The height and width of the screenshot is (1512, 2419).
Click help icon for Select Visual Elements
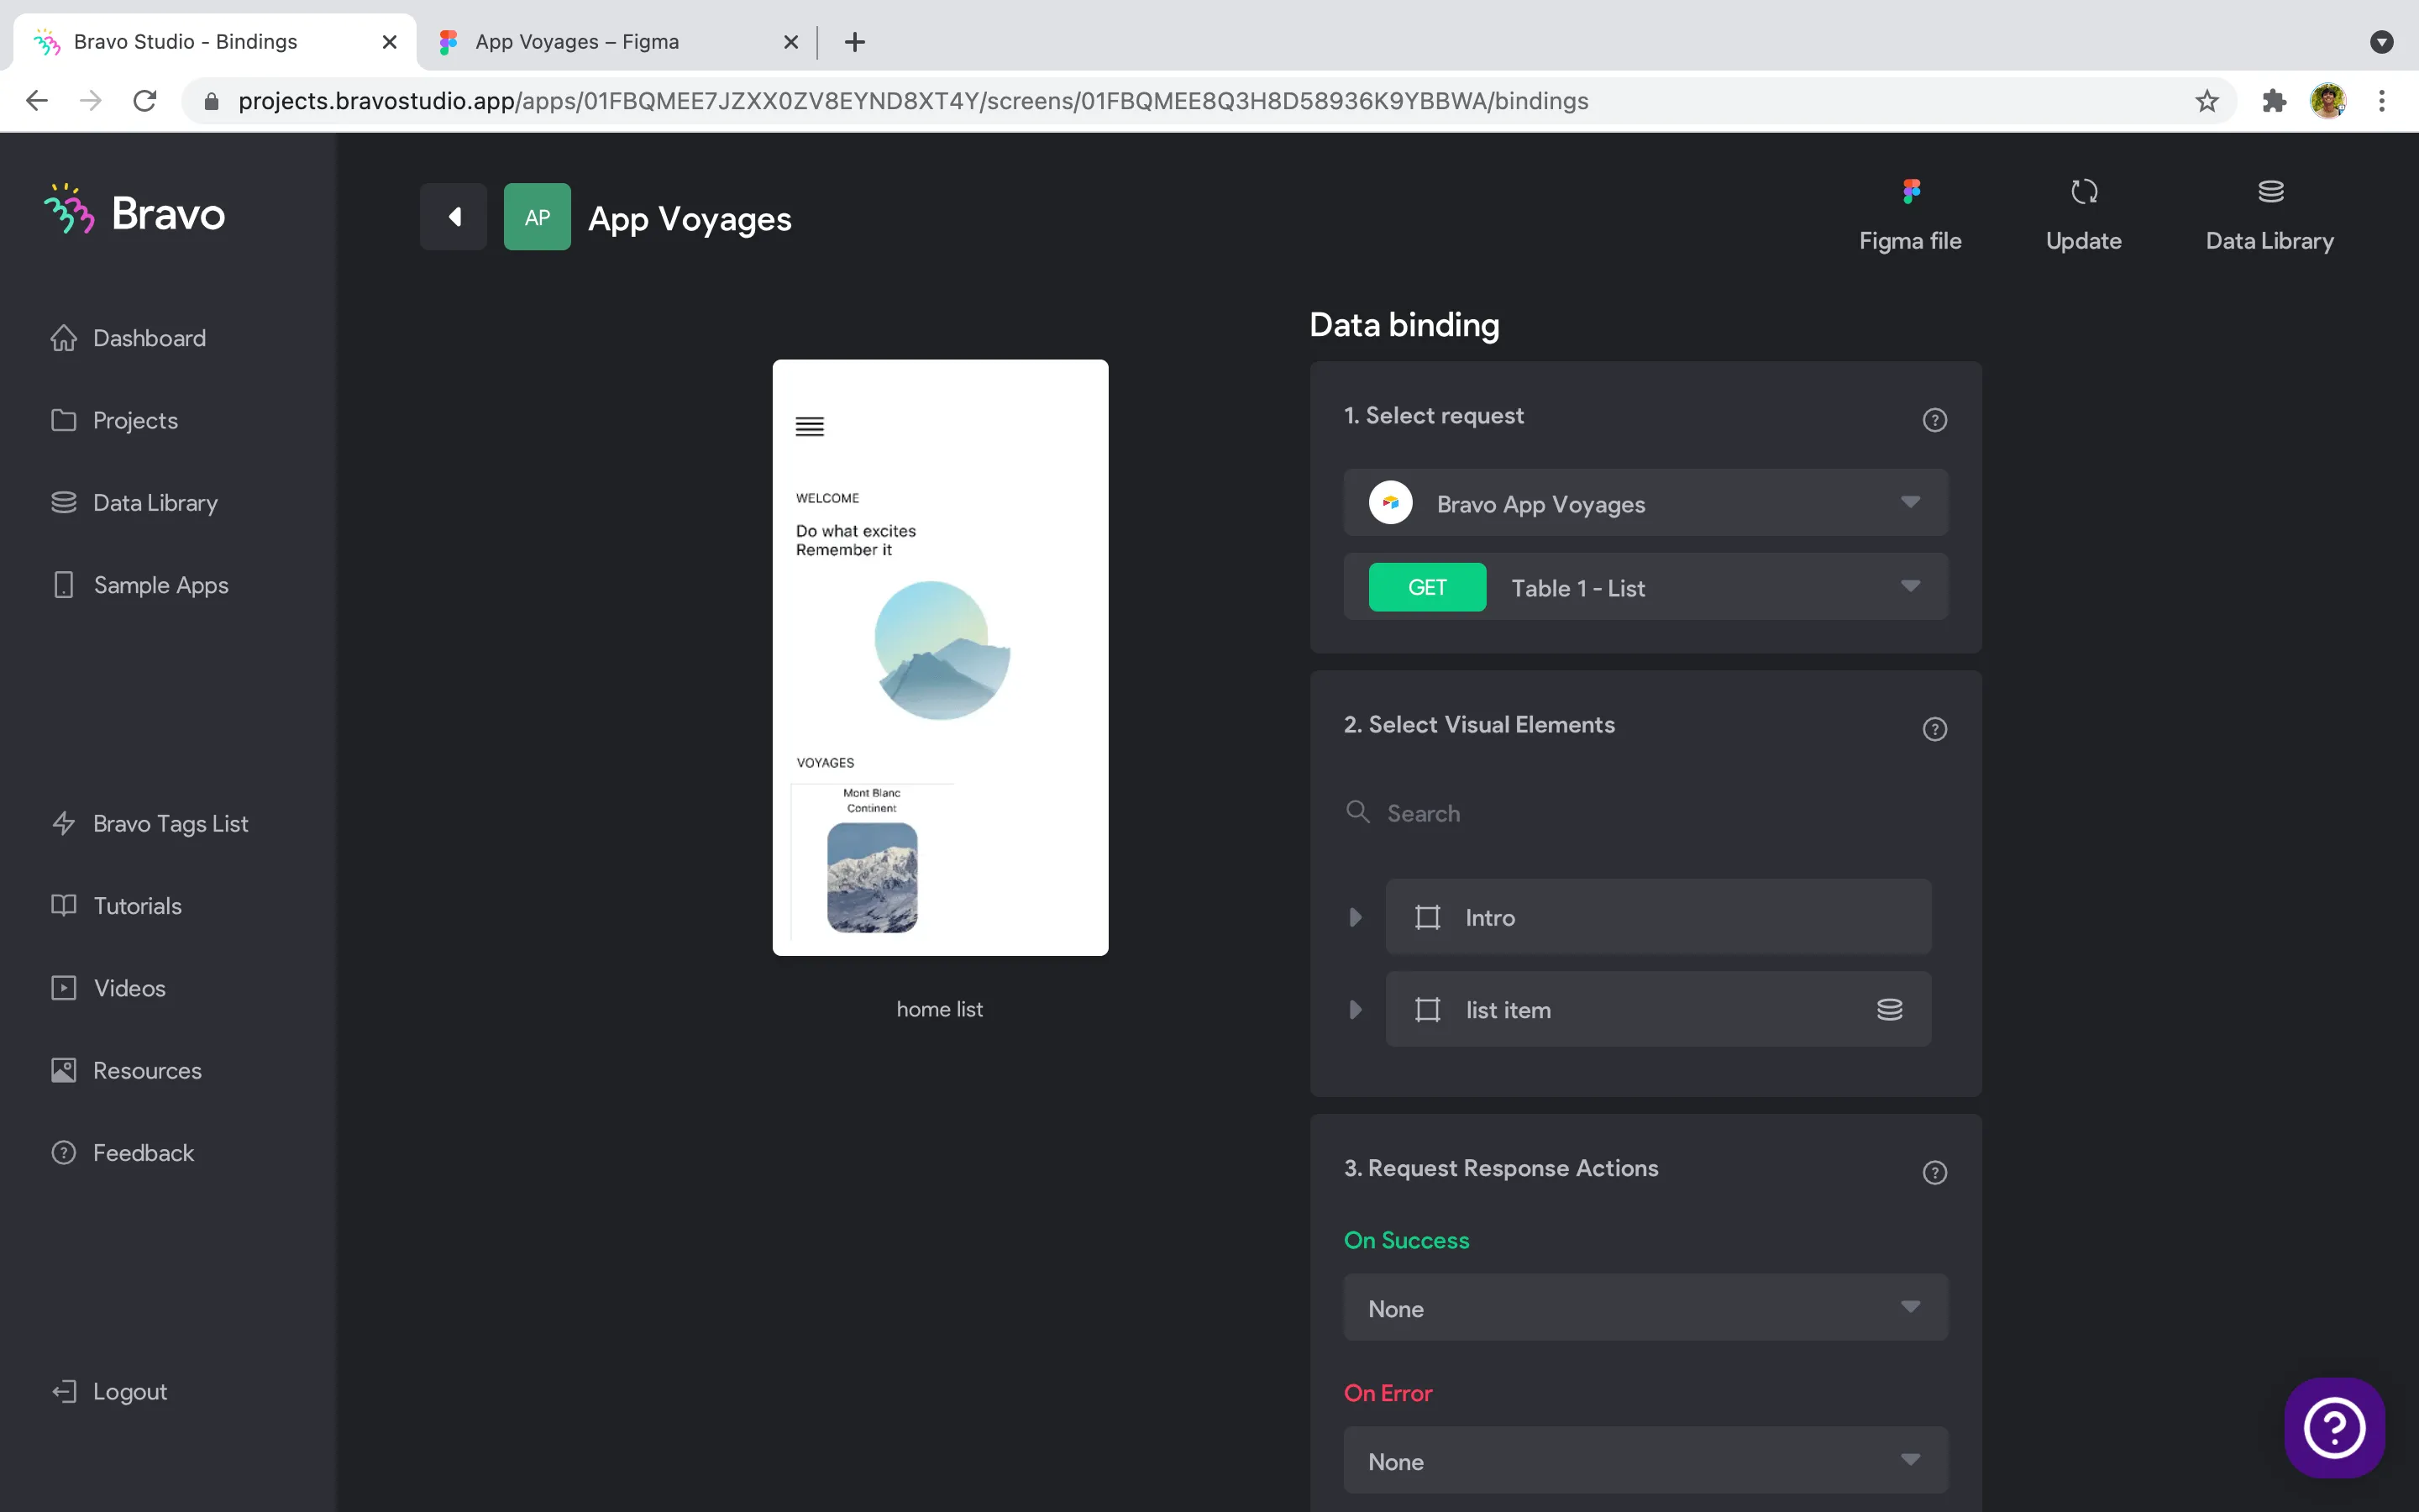click(x=1934, y=729)
